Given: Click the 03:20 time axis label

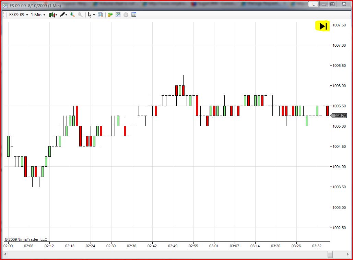Looking at the screenshot, I should pyautogui.click(x=275, y=246).
